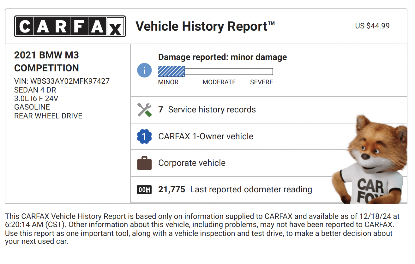The width and height of the screenshot is (415, 264).
Task: Click the US $44.99 price
Action: pos(372,26)
